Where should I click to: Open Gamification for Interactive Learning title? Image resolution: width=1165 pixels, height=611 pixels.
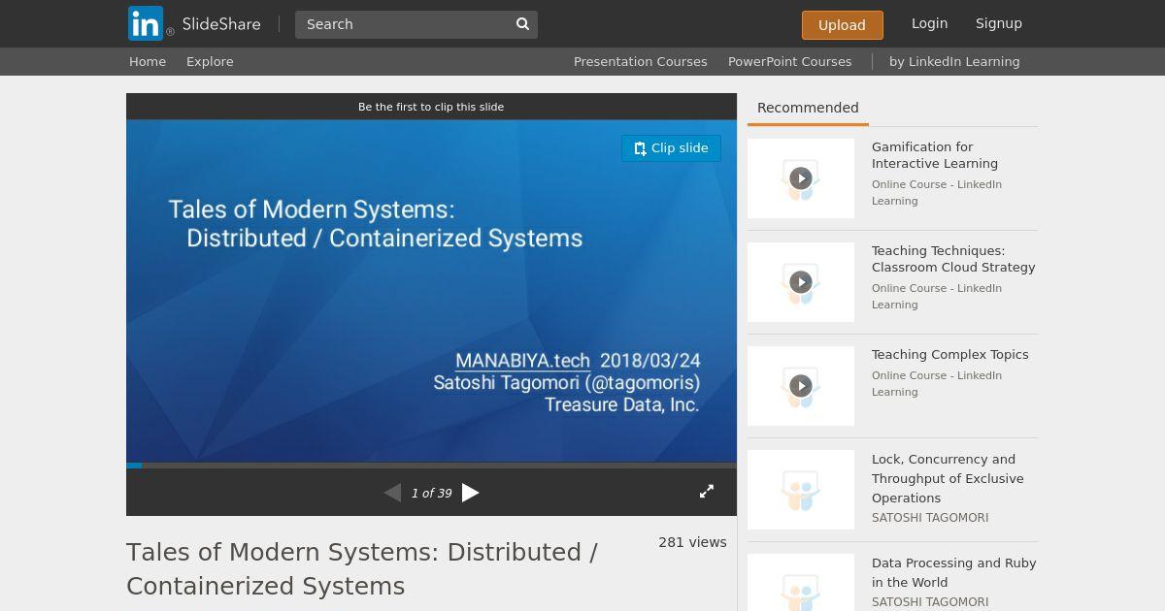coord(935,155)
